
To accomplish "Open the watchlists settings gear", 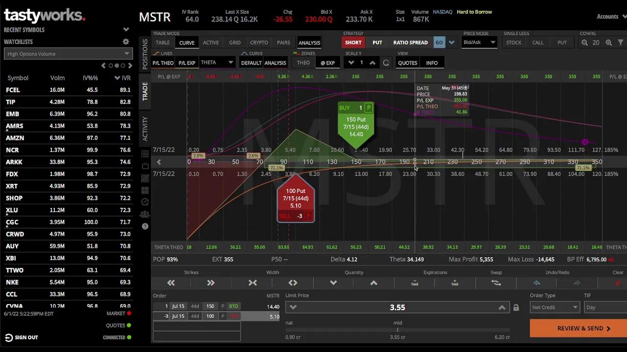I will coord(126,42).
